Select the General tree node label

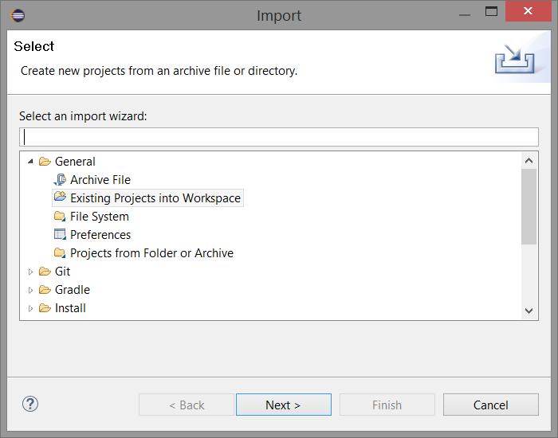(75, 162)
